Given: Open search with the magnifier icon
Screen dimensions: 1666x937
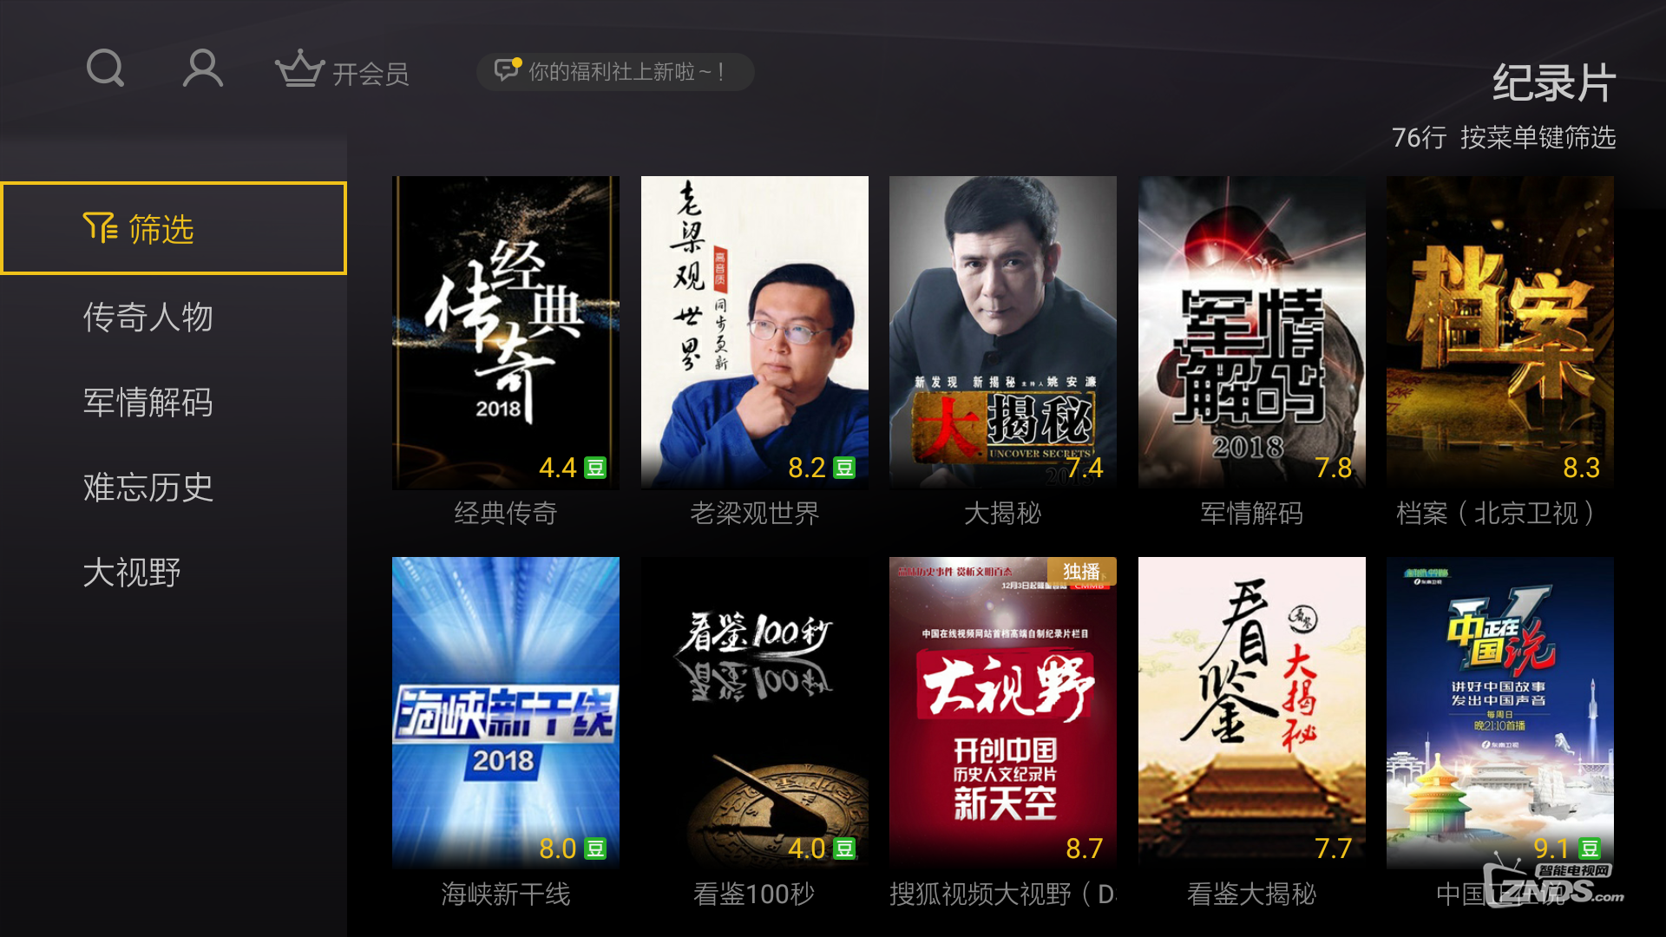Looking at the screenshot, I should click(106, 69).
